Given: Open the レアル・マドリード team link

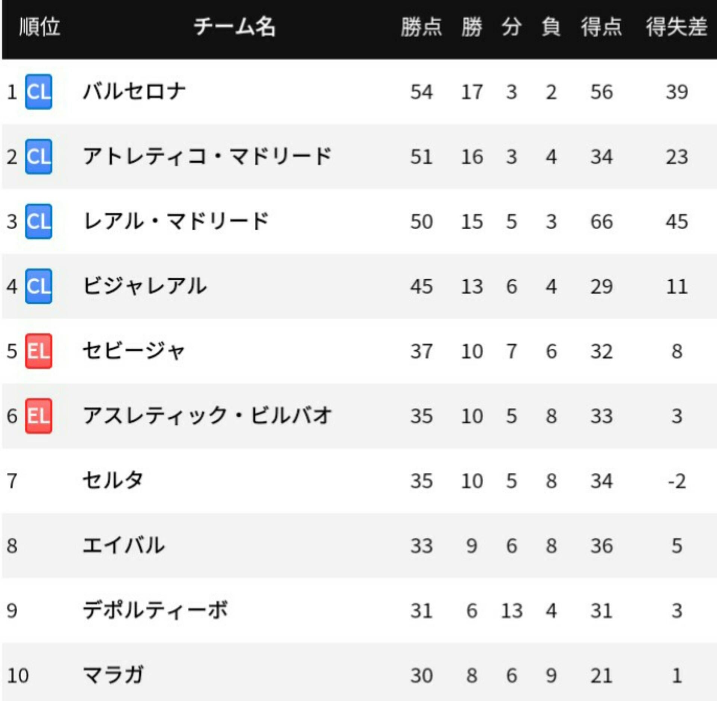Looking at the screenshot, I should coord(176,221).
